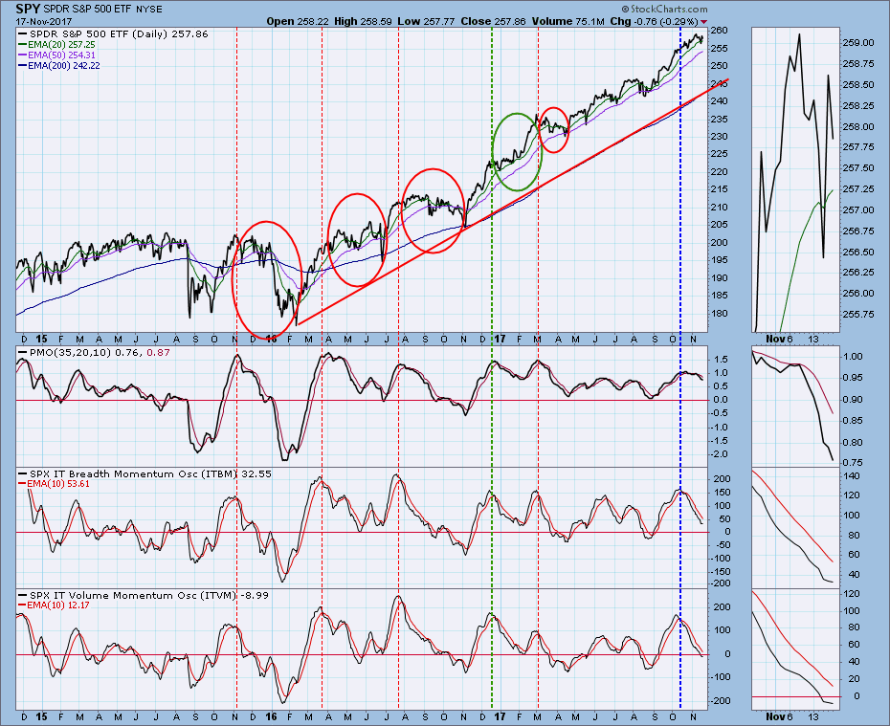Image resolution: width=890 pixels, height=726 pixels.
Task: Click the Nov 6 label under price zoom panel
Action: 779,339
